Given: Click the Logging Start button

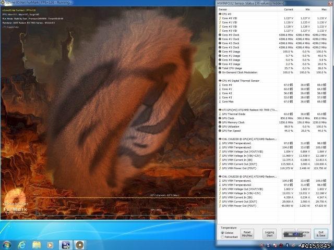Looking at the screenshot, I should click(269, 234).
